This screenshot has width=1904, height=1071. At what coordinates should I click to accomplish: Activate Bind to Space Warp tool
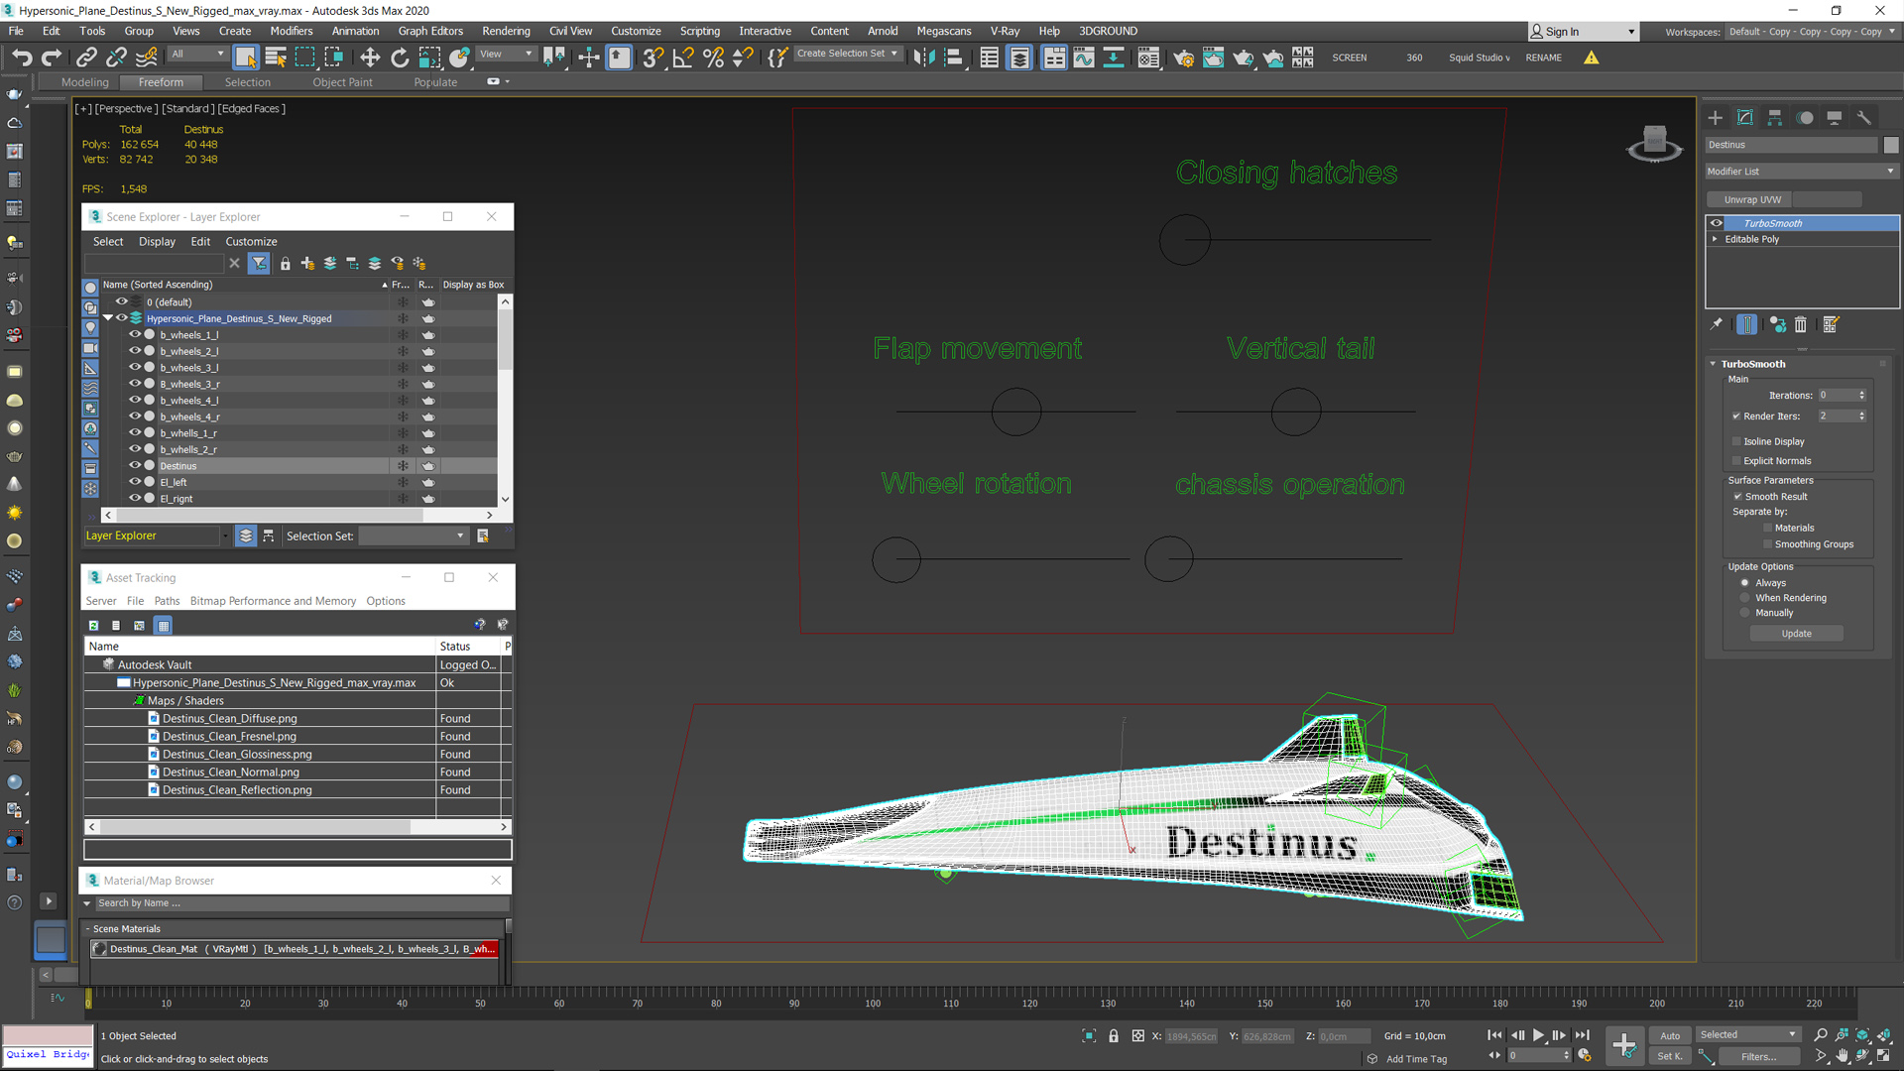pos(147,58)
